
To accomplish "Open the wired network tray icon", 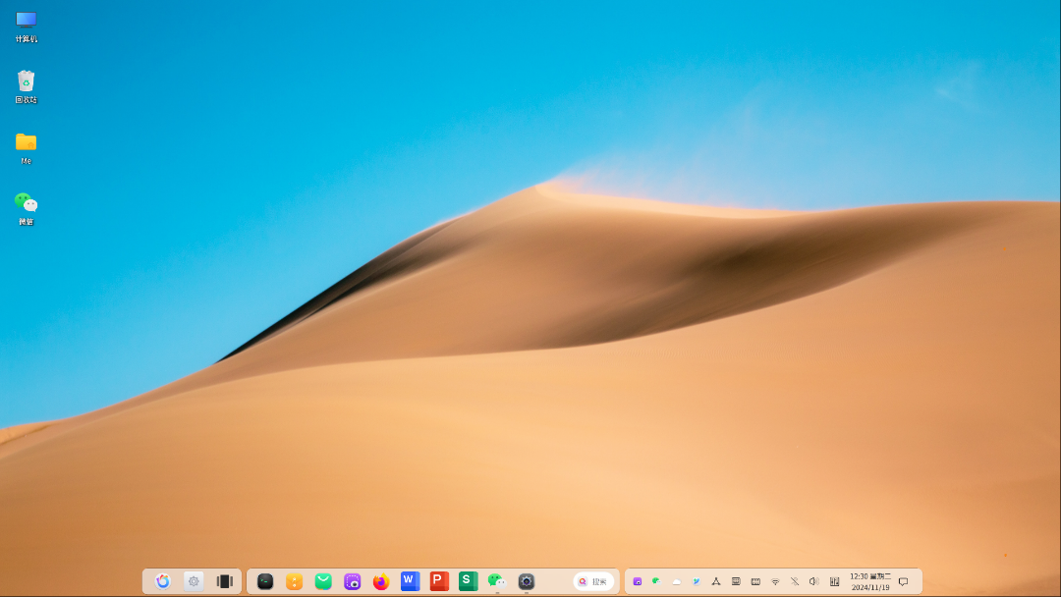I will [x=716, y=581].
